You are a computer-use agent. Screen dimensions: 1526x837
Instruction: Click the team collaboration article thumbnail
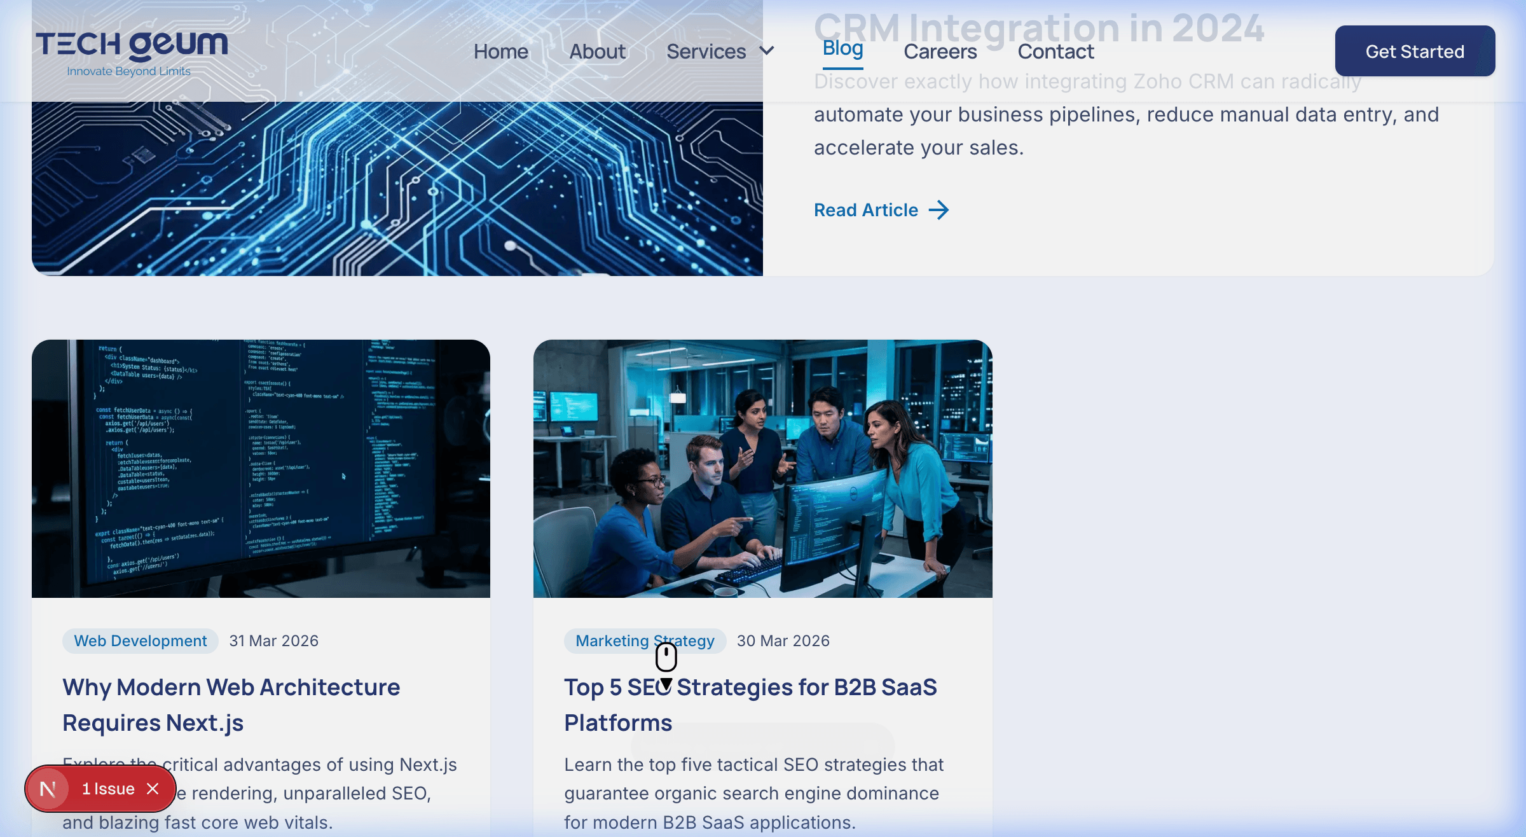[762, 467]
